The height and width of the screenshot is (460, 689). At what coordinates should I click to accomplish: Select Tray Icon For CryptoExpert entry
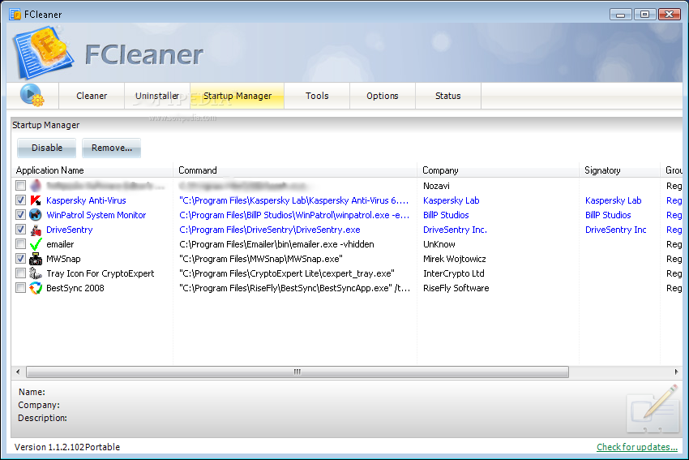click(101, 273)
